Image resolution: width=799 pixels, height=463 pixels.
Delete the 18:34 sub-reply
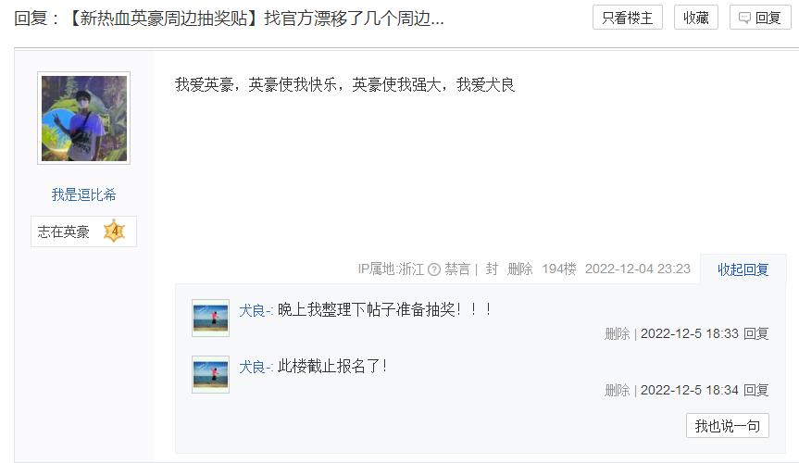[x=618, y=391]
